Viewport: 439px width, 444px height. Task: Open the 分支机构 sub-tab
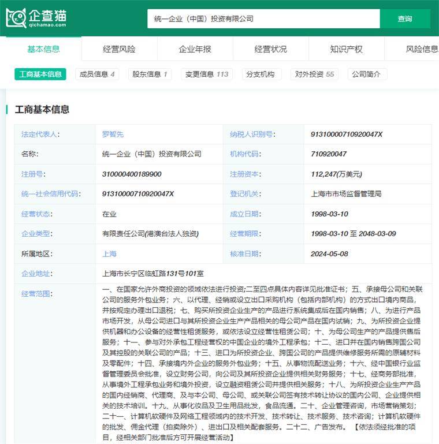click(261, 74)
